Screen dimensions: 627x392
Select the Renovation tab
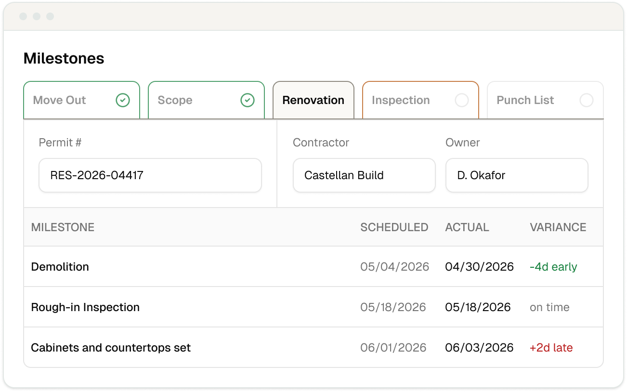(x=313, y=100)
